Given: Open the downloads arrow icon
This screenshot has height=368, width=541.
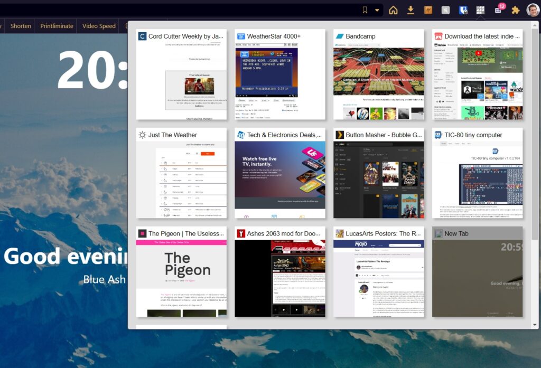Looking at the screenshot, I should pyautogui.click(x=411, y=10).
